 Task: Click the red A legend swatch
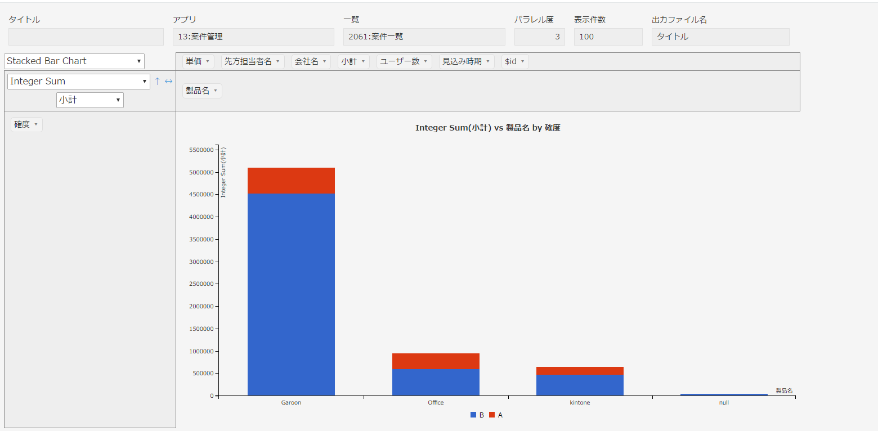492,415
